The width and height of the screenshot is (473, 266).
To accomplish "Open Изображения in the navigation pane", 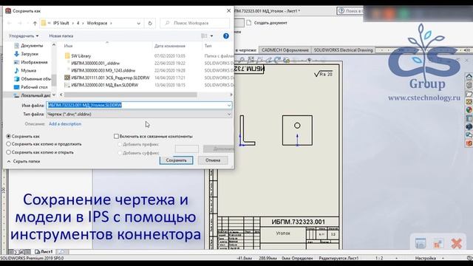I will click(31, 62).
